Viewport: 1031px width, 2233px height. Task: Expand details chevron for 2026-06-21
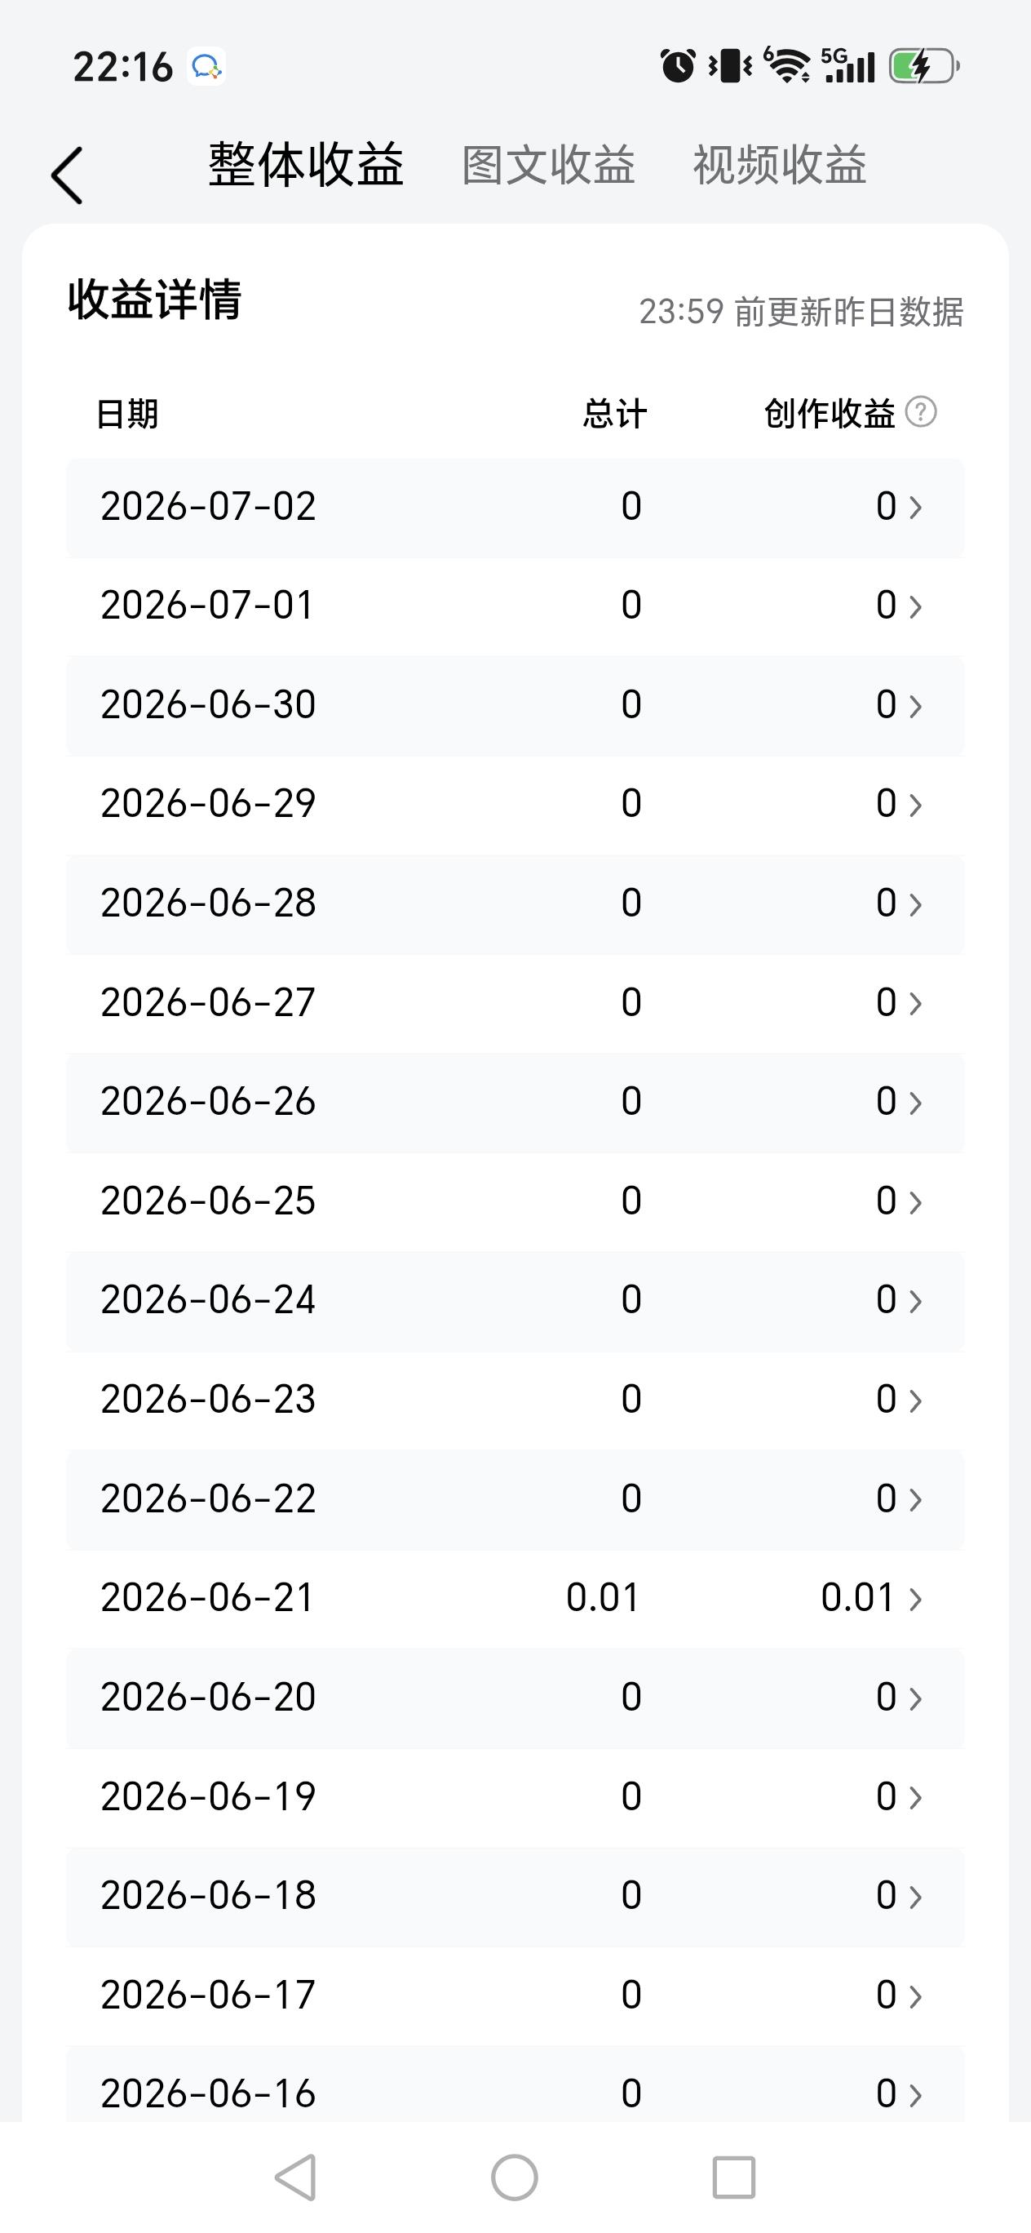[915, 1599]
